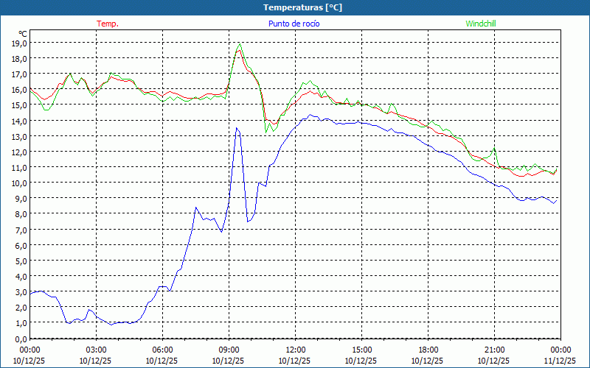
Task: Select the 03:00 time axis label
Action: coord(96,350)
